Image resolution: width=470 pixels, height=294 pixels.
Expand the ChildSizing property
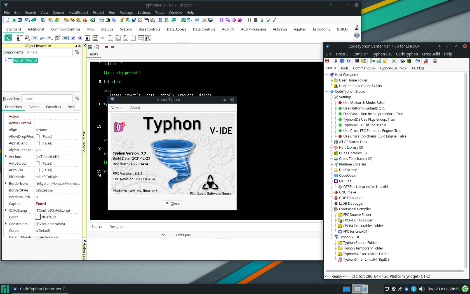click(6, 210)
